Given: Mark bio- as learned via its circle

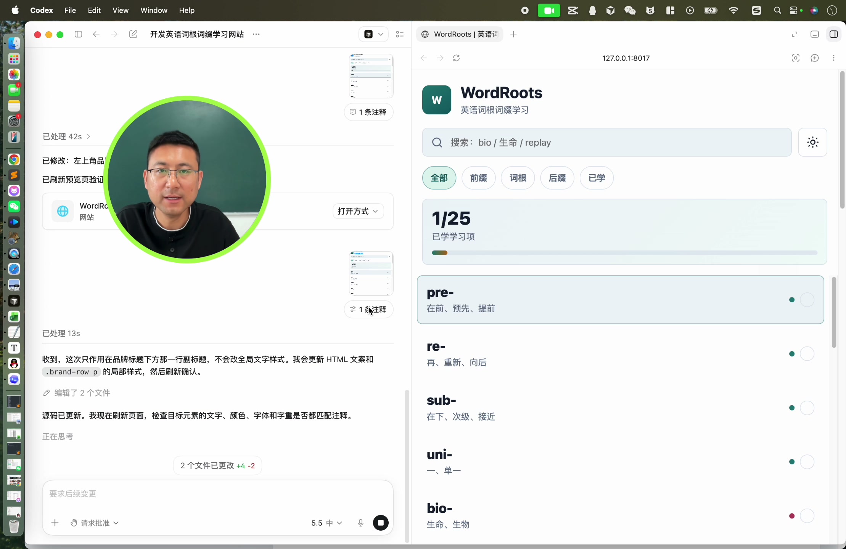Looking at the screenshot, I should (807, 516).
